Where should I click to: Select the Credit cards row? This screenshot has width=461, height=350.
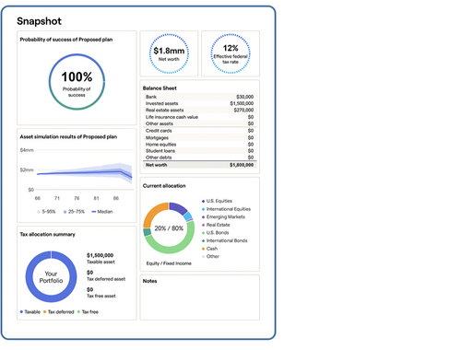(200, 131)
